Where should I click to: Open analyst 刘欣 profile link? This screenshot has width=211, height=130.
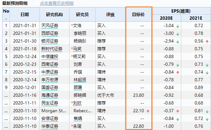77,103
